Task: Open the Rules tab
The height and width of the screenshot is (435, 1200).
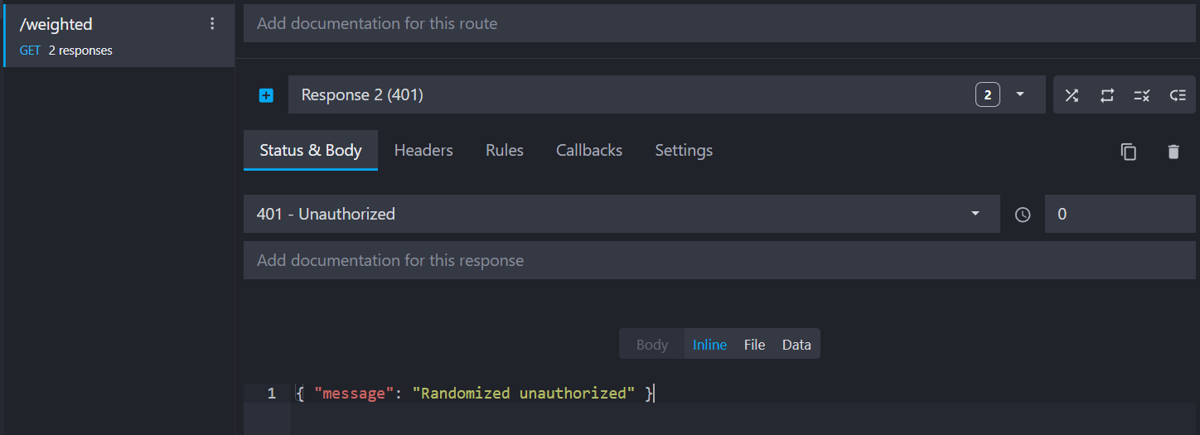Action: pyautogui.click(x=505, y=150)
